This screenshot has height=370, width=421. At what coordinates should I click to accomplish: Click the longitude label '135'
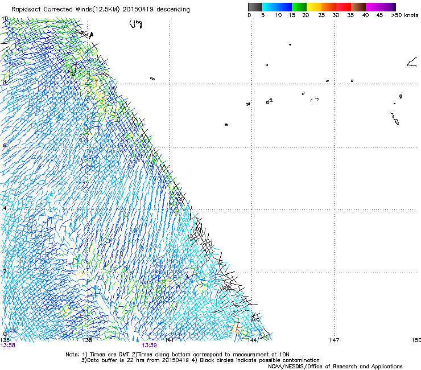click(5, 340)
